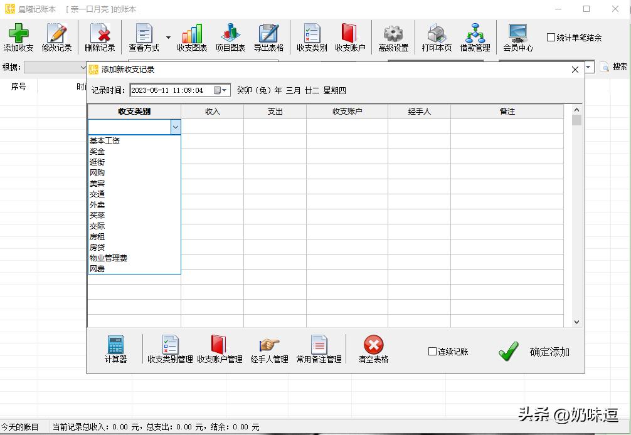Click the 导出表格 export icon
The image size is (631, 435).
[269, 36]
